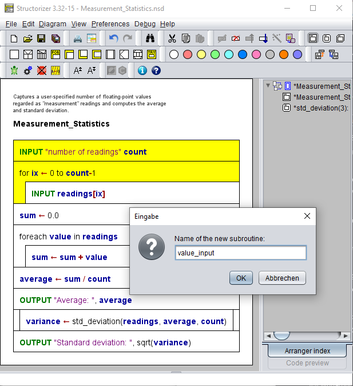The height and width of the screenshot is (386, 353).
Task: Open the turtle Turtleizer icon
Action: pyautogui.click(x=14, y=70)
